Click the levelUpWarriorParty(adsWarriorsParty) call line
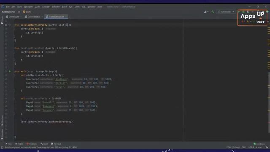 tap(47, 122)
